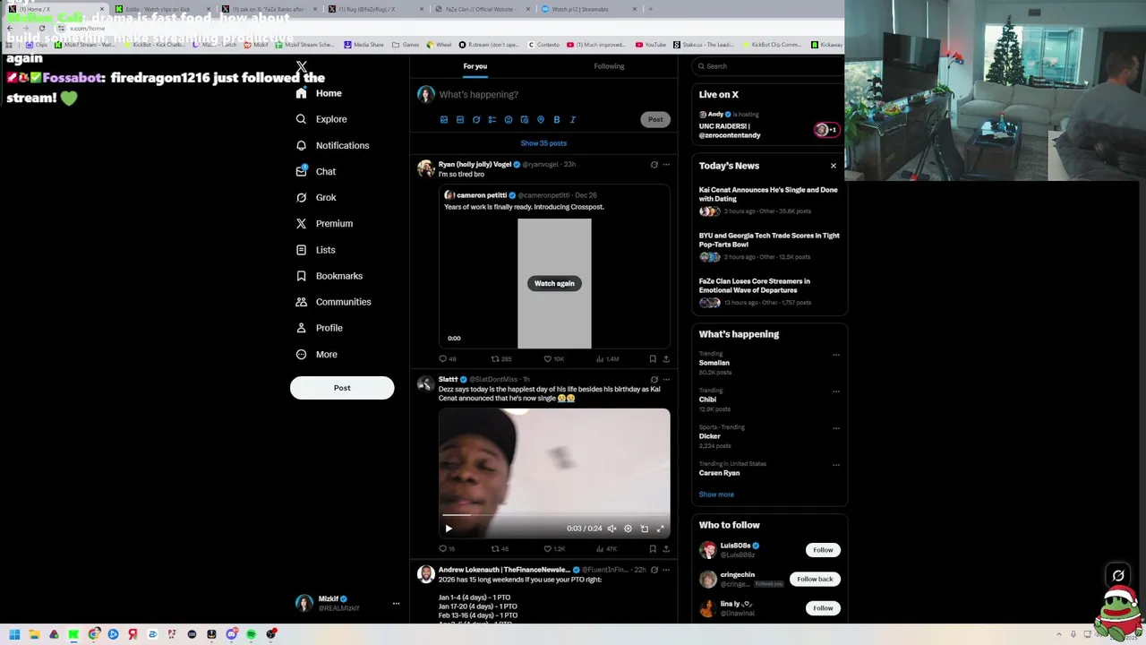Open Profile in the sidebar
The image size is (1146, 645).
click(x=319, y=328)
